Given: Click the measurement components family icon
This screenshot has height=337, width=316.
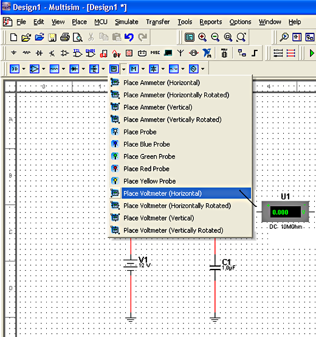Looking at the screenshot, I should point(114,69).
